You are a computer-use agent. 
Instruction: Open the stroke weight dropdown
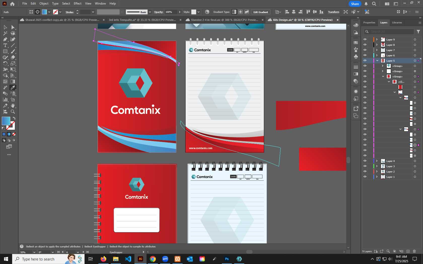[93, 12]
